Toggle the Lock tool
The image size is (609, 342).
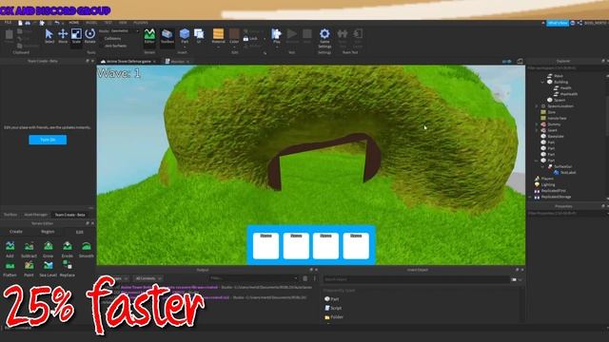click(250, 38)
